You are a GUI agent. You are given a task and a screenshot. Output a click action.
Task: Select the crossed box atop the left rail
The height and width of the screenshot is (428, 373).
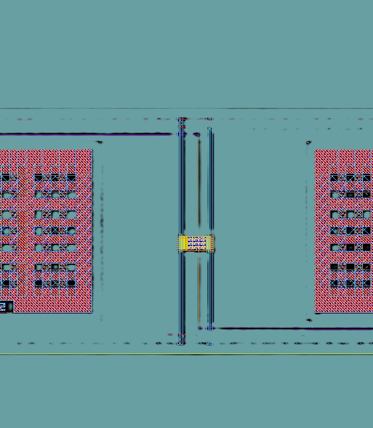tap(182, 124)
